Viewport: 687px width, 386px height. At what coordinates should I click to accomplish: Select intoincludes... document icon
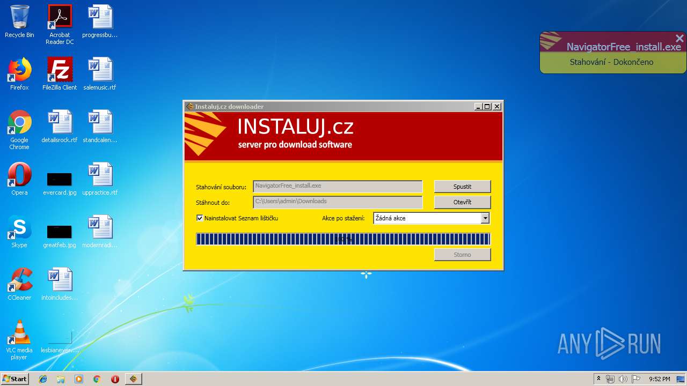60,284
